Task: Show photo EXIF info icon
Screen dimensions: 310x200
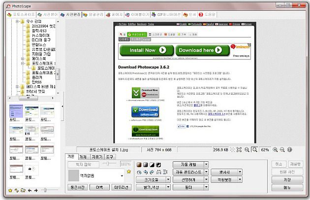Action: click(290, 150)
